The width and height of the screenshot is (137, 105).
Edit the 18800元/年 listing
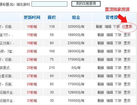110,35
